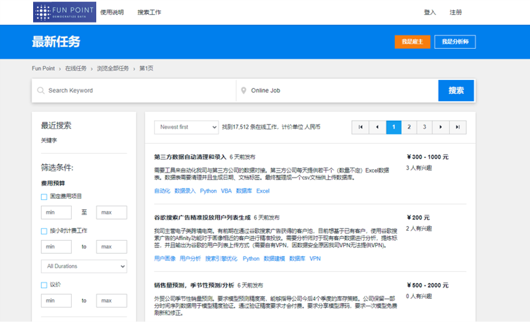Click 数据库 tag in Google ads job
The image size is (530, 322).
[297, 258]
